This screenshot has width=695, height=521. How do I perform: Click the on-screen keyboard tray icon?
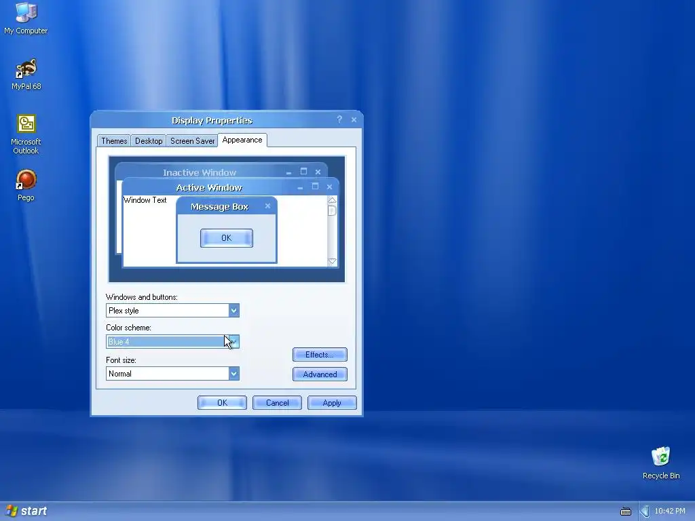625,512
